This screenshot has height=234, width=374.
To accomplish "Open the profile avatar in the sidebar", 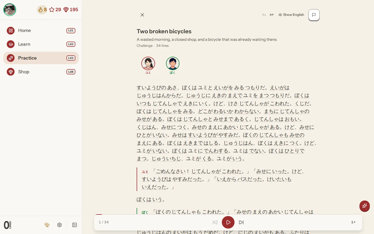I will pos(10,10).
